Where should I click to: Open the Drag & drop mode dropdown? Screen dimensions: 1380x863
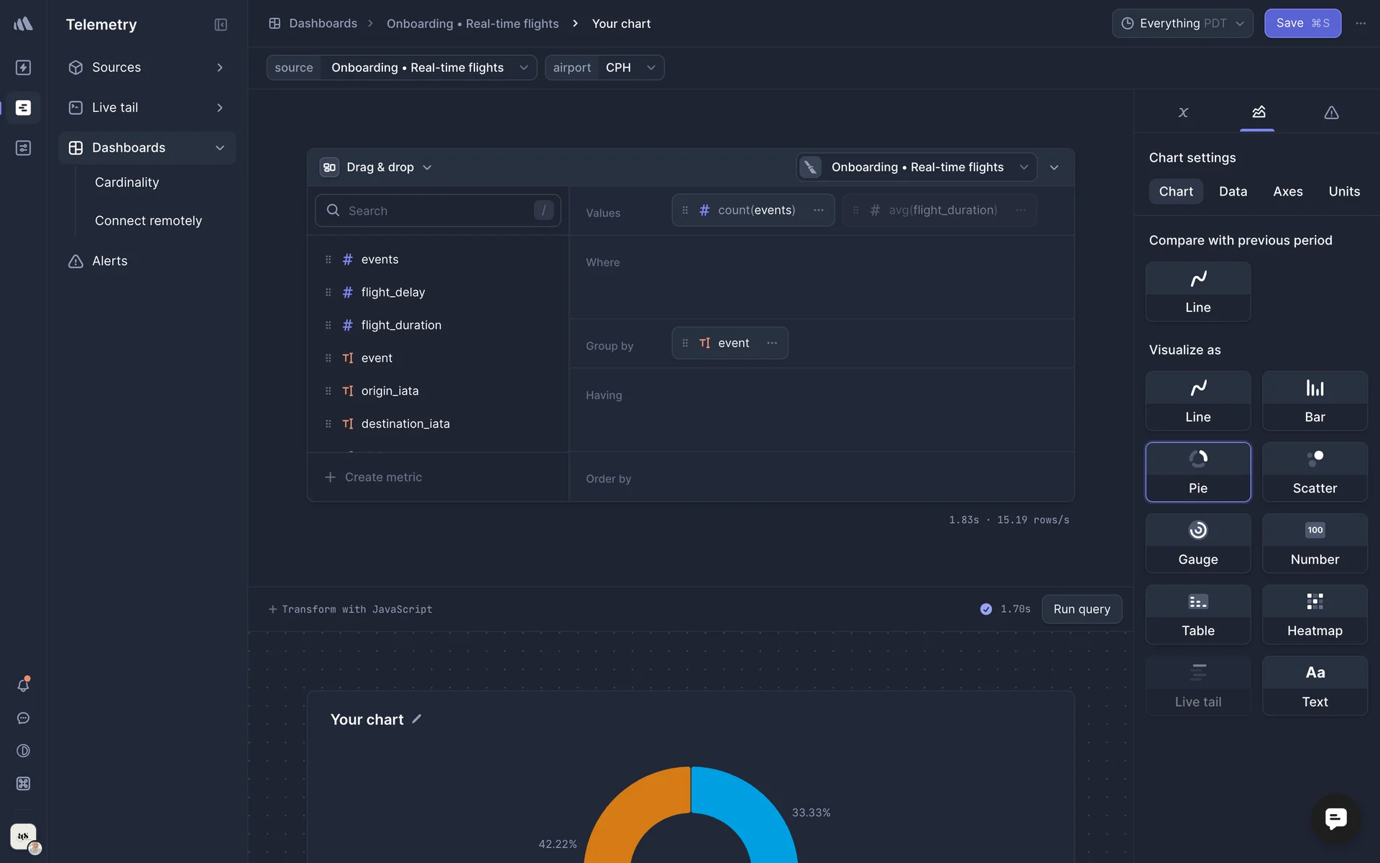tap(379, 167)
